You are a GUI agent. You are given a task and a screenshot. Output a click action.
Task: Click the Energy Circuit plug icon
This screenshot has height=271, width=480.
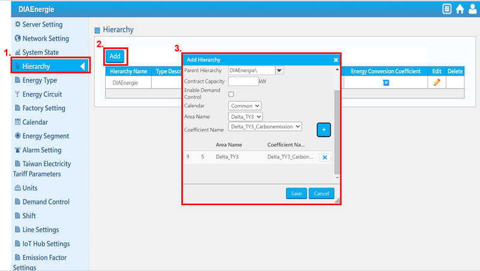coord(17,94)
